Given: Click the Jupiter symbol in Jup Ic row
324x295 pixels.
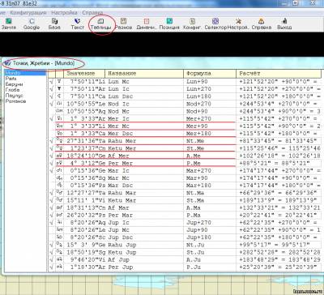Looking at the screenshot, I should 59,223.
